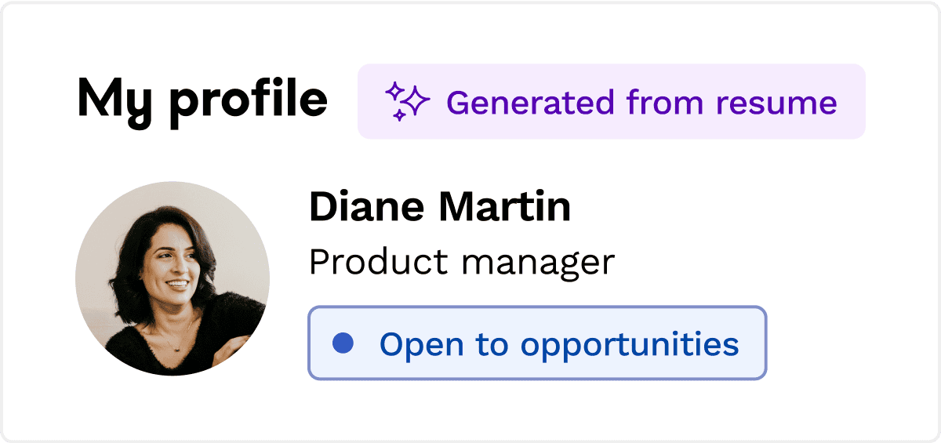Click the blue status dot indicator
The height and width of the screenshot is (443, 941).
[x=343, y=343]
